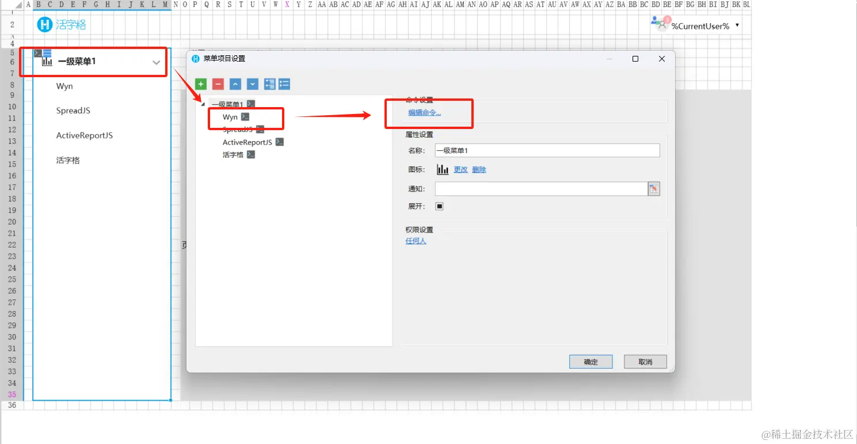Select column X header in the spreadsheet
The width and height of the screenshot is (857, 444).
click(287, 4)
